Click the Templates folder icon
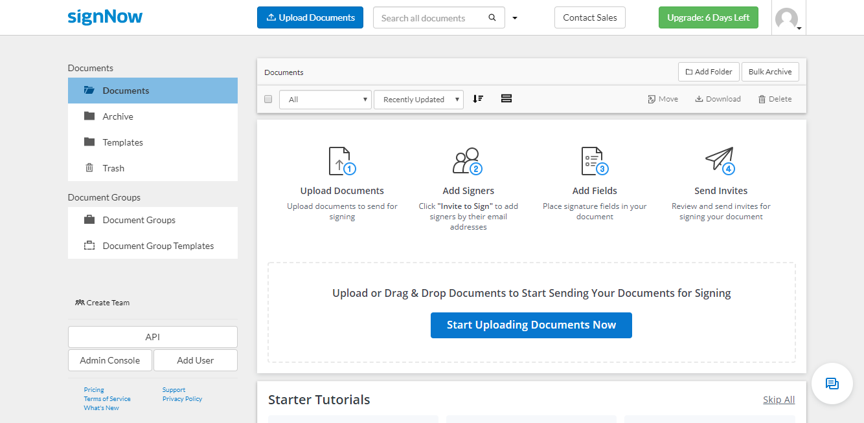 [x=89, y=142]
